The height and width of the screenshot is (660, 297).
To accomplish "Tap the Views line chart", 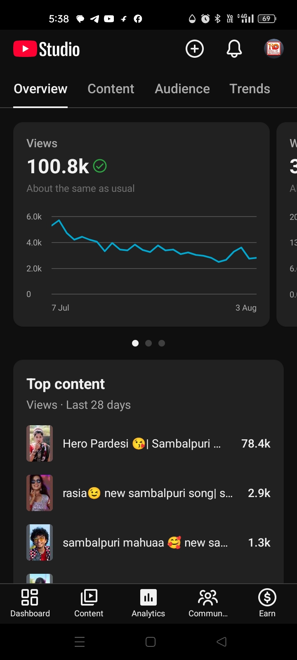I will pyautogui.click(x=154, y=255).
